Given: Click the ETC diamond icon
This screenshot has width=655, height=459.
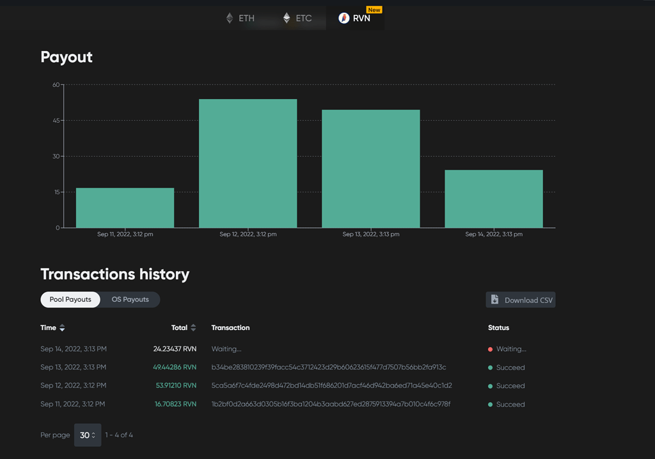Looking at the screenshot, I should click(286, 18).
